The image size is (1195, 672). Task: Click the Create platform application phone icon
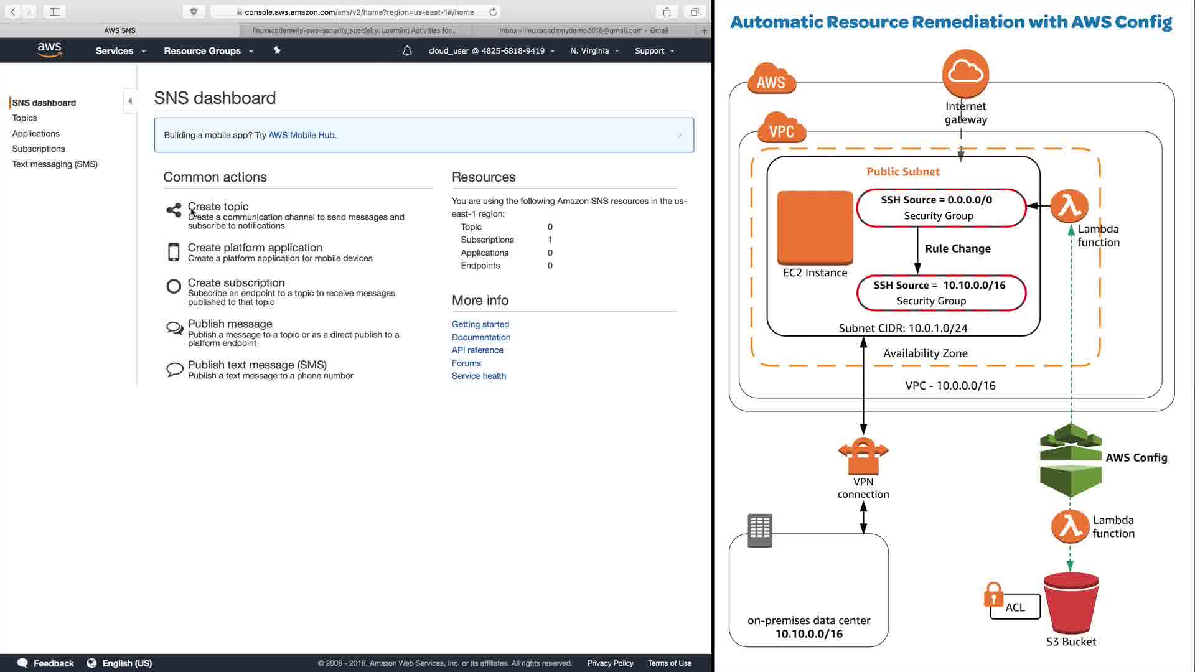coord(174,252)
